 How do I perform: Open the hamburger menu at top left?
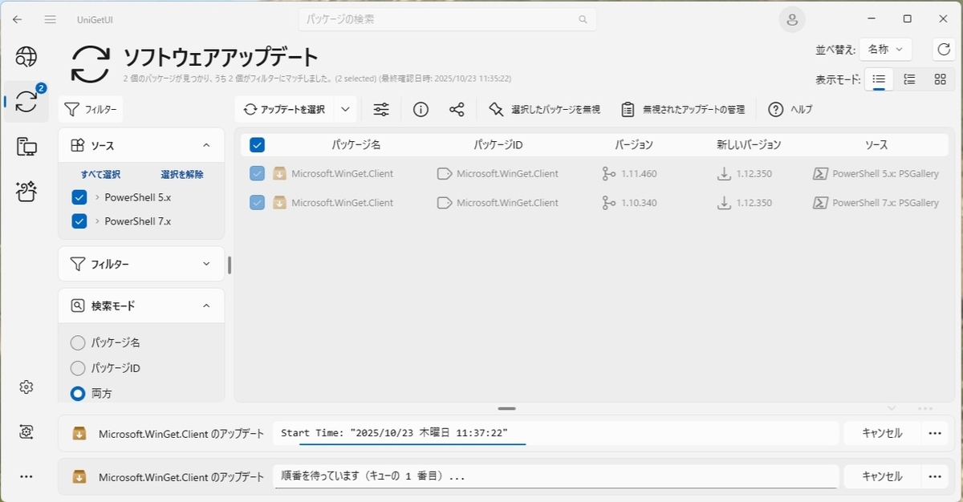tap(50, 19)
